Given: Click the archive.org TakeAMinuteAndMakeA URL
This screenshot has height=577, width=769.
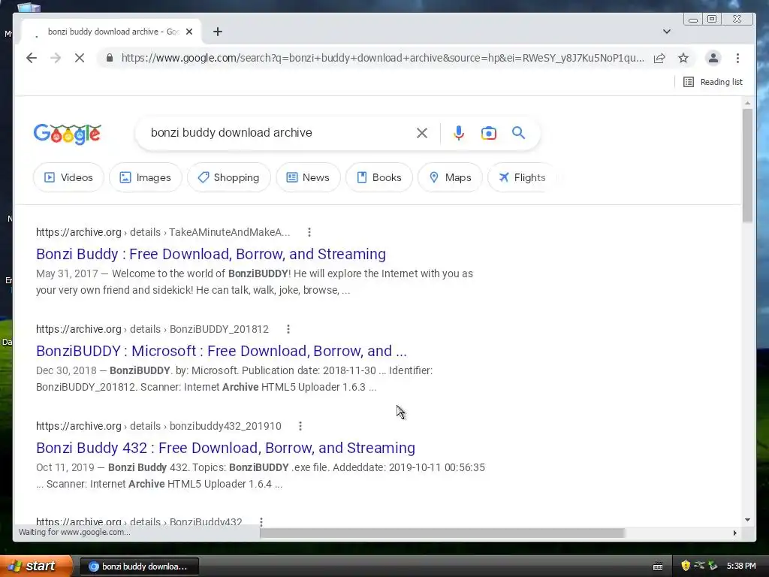Looking at the screenshot, I should (163, 232).
